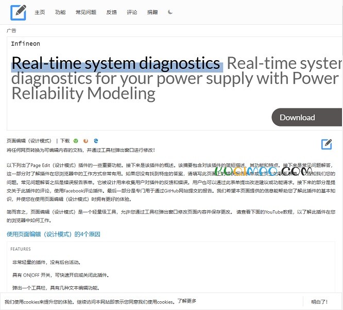Image resolution: width=343 pixels, height=310 pixels.
Task: Click the 下载 label next to browser icons
Action: coord(65,140)
